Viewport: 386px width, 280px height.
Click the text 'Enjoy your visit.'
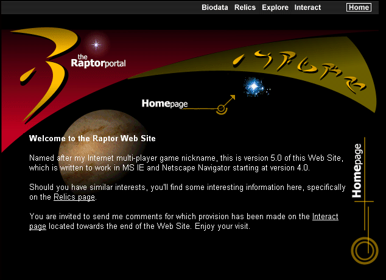coord(223,226)
